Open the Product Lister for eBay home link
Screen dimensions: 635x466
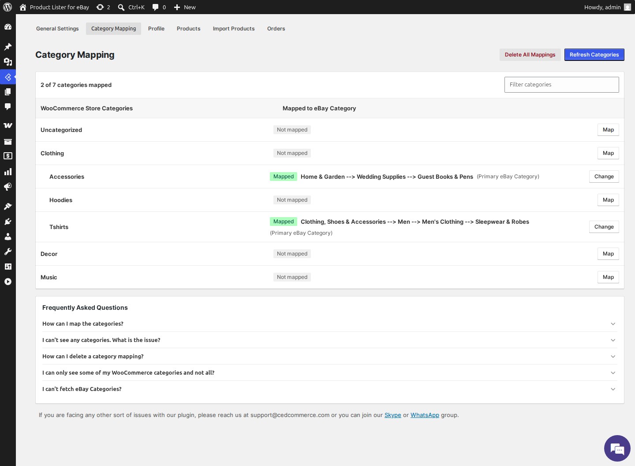(54, 7)
